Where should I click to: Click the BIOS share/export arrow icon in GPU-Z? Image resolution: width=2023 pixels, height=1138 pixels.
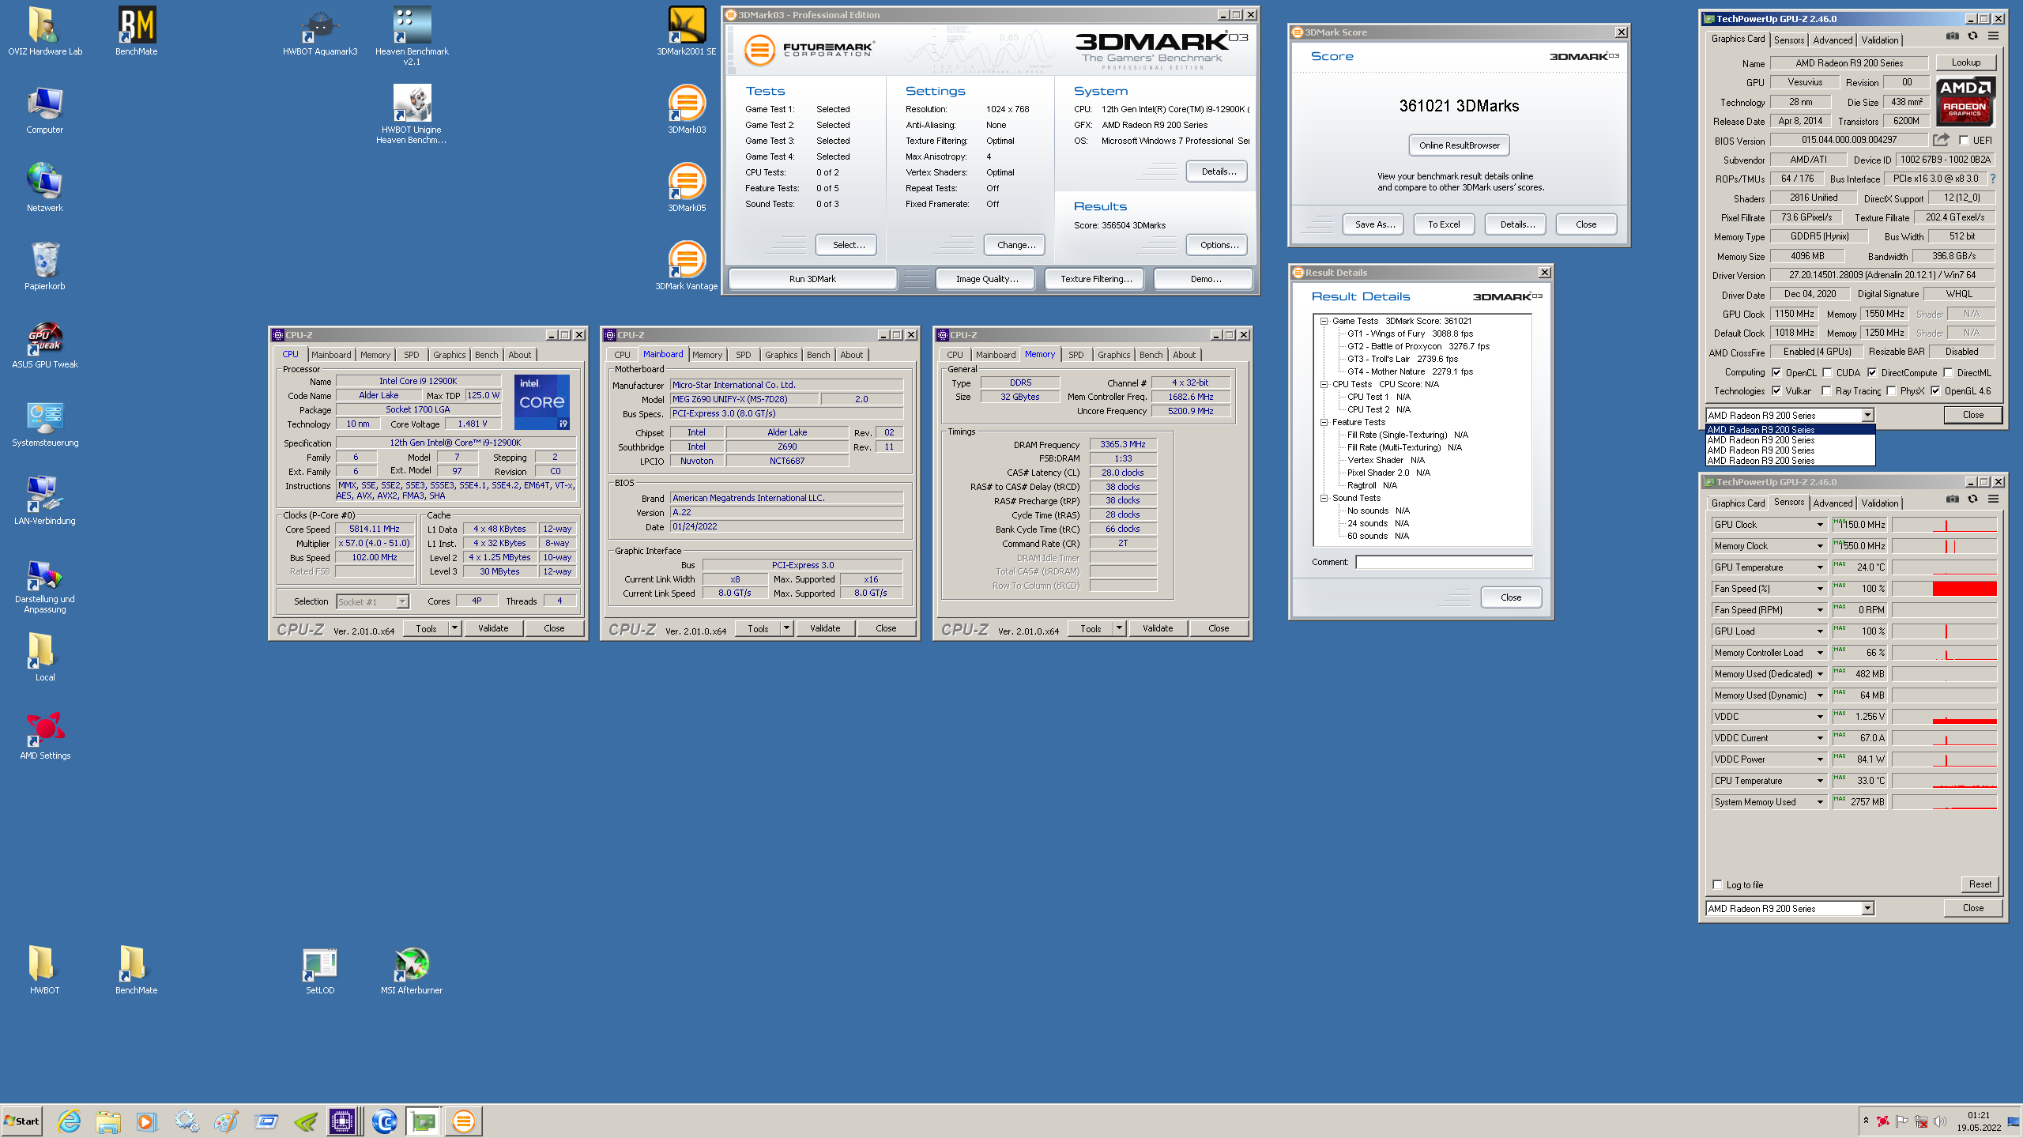click(1941, 140)
